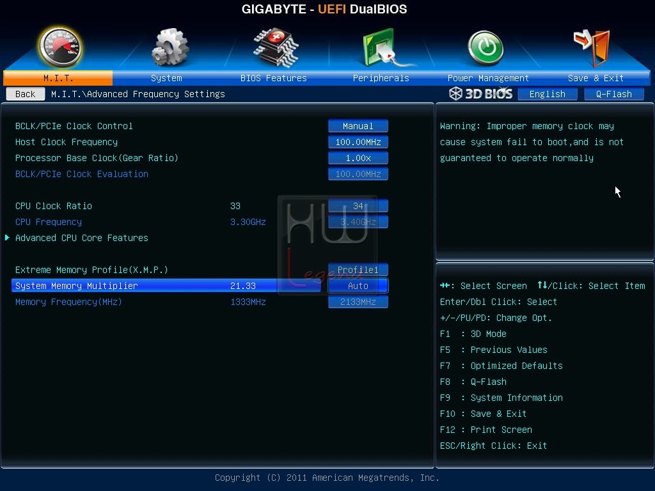Select the CPU Clock Ratio value 34
This screenshot has width=655, height=491.
tap(358, 206)
